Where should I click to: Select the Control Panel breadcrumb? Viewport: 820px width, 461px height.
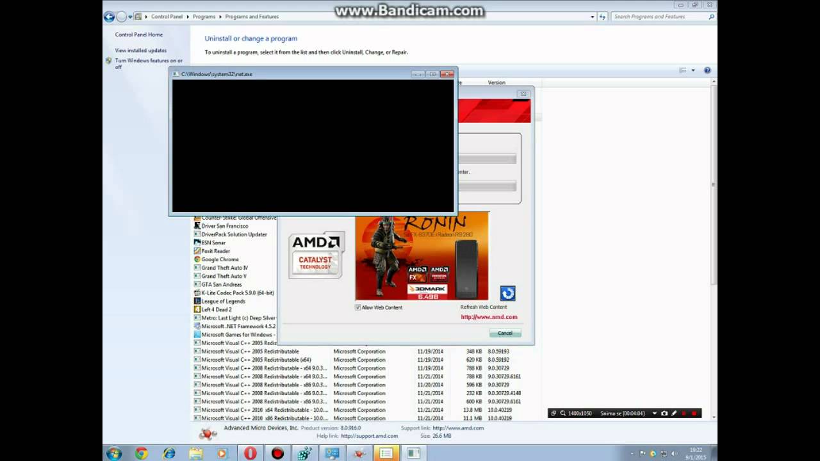167,17
